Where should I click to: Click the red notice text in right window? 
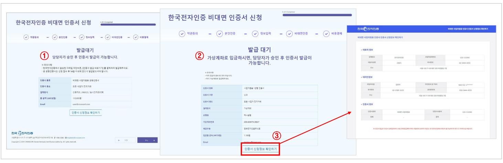click(x=422, y=129)
